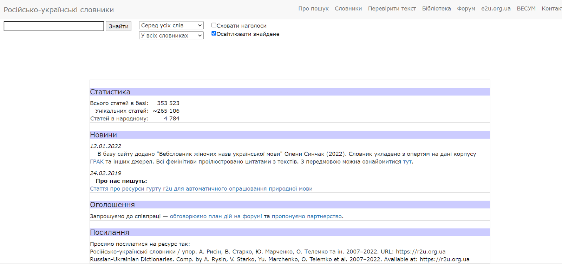Open the тут preface link

pyautogui.click(x=407, y=162)
